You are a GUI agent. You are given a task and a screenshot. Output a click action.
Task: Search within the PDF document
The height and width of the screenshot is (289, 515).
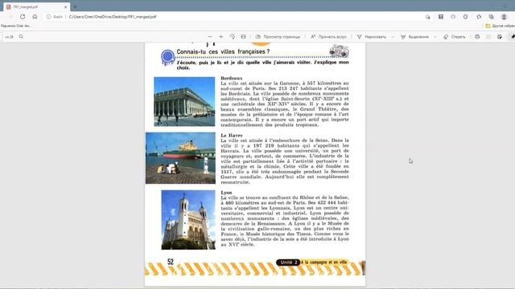click(21, 37)
